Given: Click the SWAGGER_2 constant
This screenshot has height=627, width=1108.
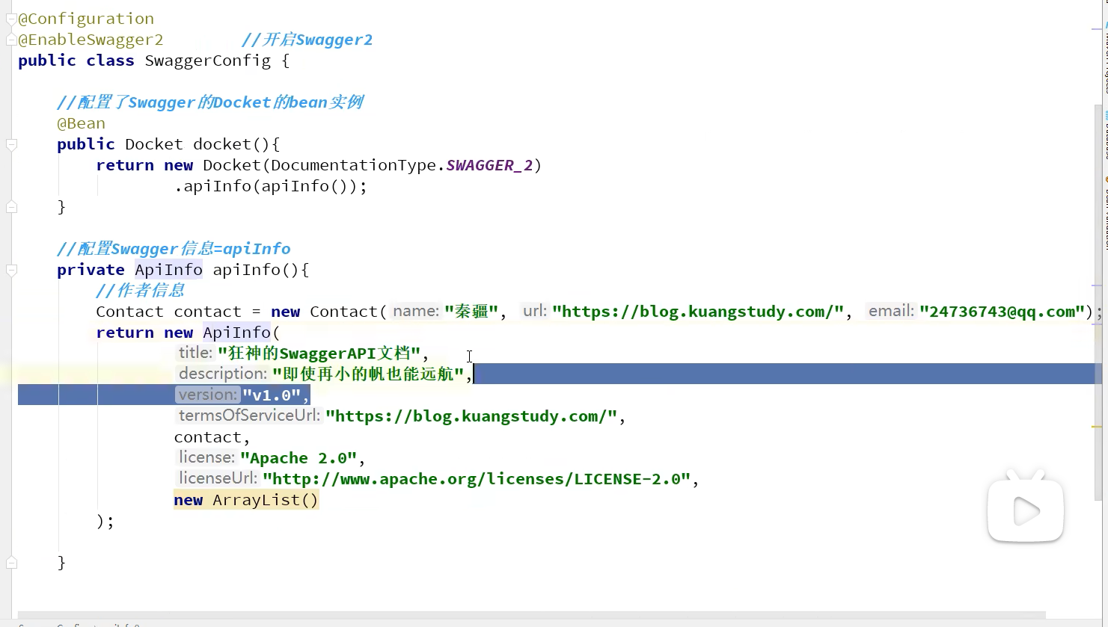Looking at the screenshot, I should (489, 165).
